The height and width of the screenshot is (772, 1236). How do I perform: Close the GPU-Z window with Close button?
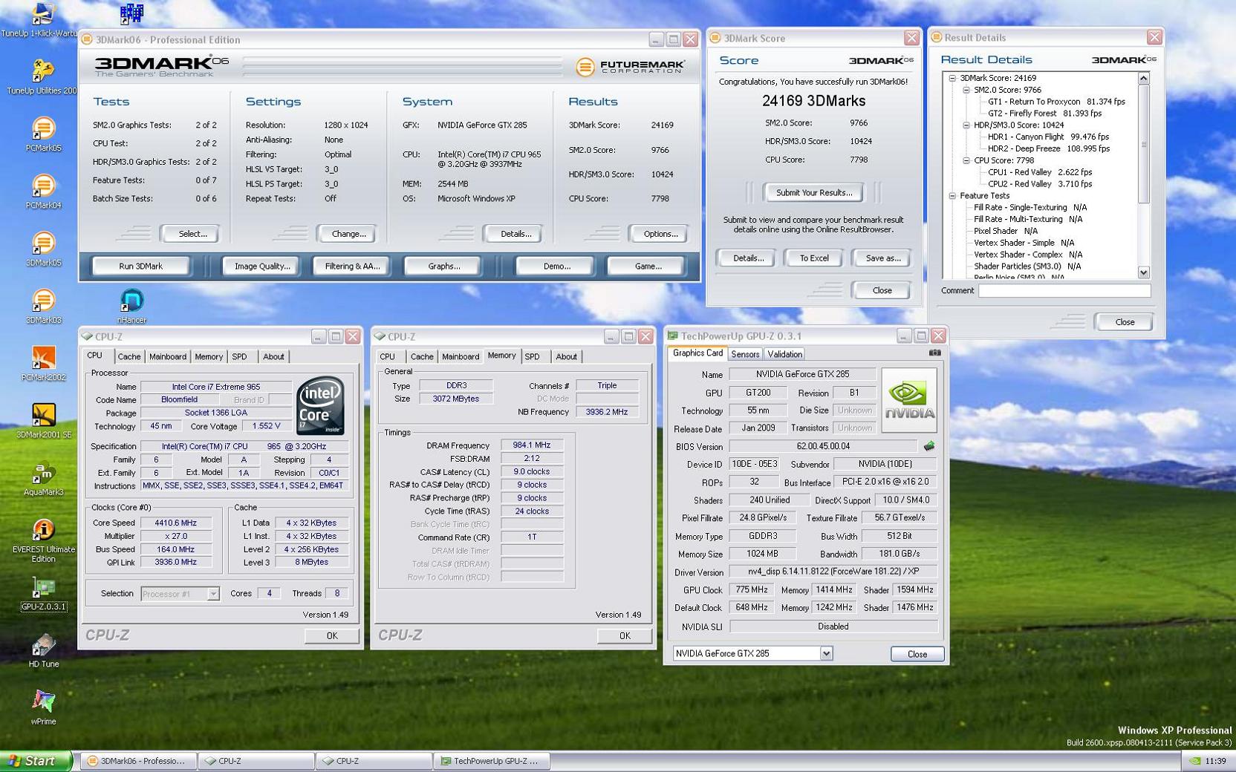point(917,654)
